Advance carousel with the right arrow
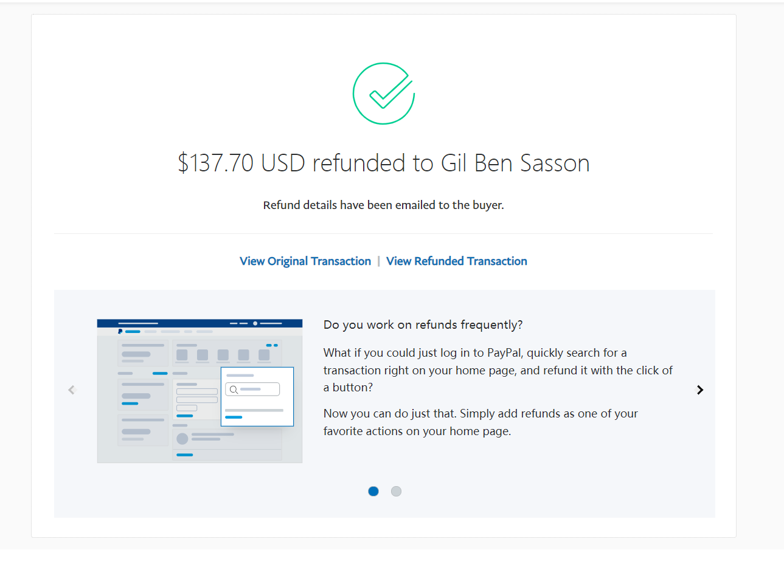The height and width of the screenshot is (570, 784). tap(700, 390)
